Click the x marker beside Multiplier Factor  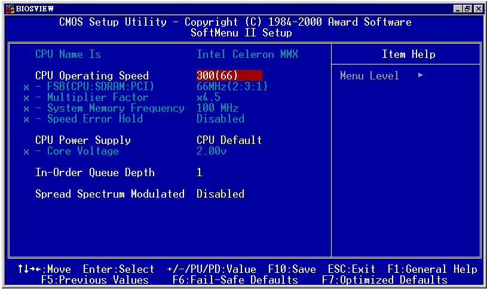[x=26, y=99]
